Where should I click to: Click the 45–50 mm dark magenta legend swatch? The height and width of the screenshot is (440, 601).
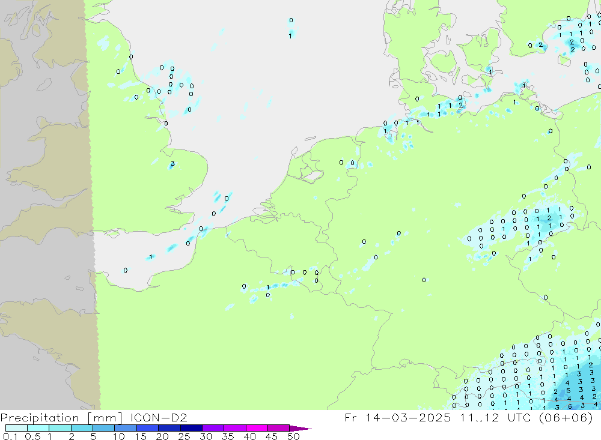279,428
